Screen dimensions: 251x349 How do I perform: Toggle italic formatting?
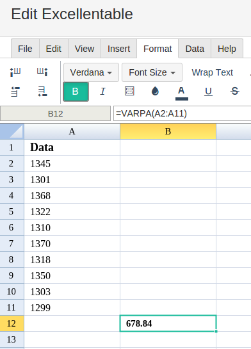tap(102, 92)
